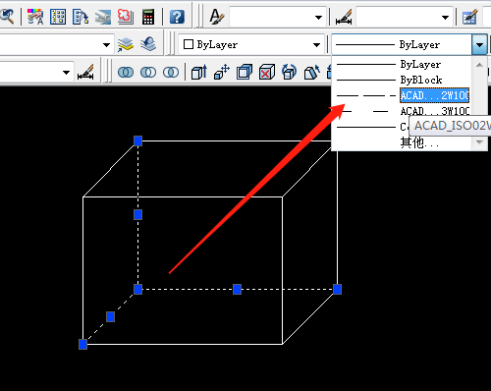Viewport: 491px width, 391px height.
Task: Click the Dimension Style icon beside the lower-left dropdown
Action: pyautogui.click(x=85, y=72)
